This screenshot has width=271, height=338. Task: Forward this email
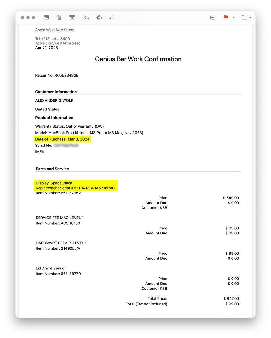pyautogui.click(x=112, y=18)
